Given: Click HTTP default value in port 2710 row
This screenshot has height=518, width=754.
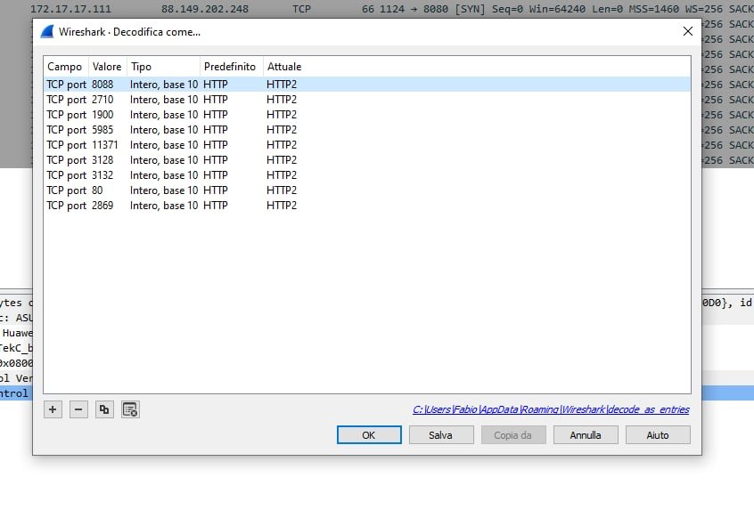Looking at the screenshot, I should point(216,100).
